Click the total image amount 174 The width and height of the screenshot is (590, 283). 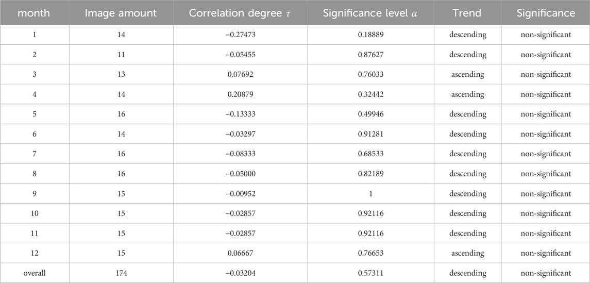pos(121,273)
